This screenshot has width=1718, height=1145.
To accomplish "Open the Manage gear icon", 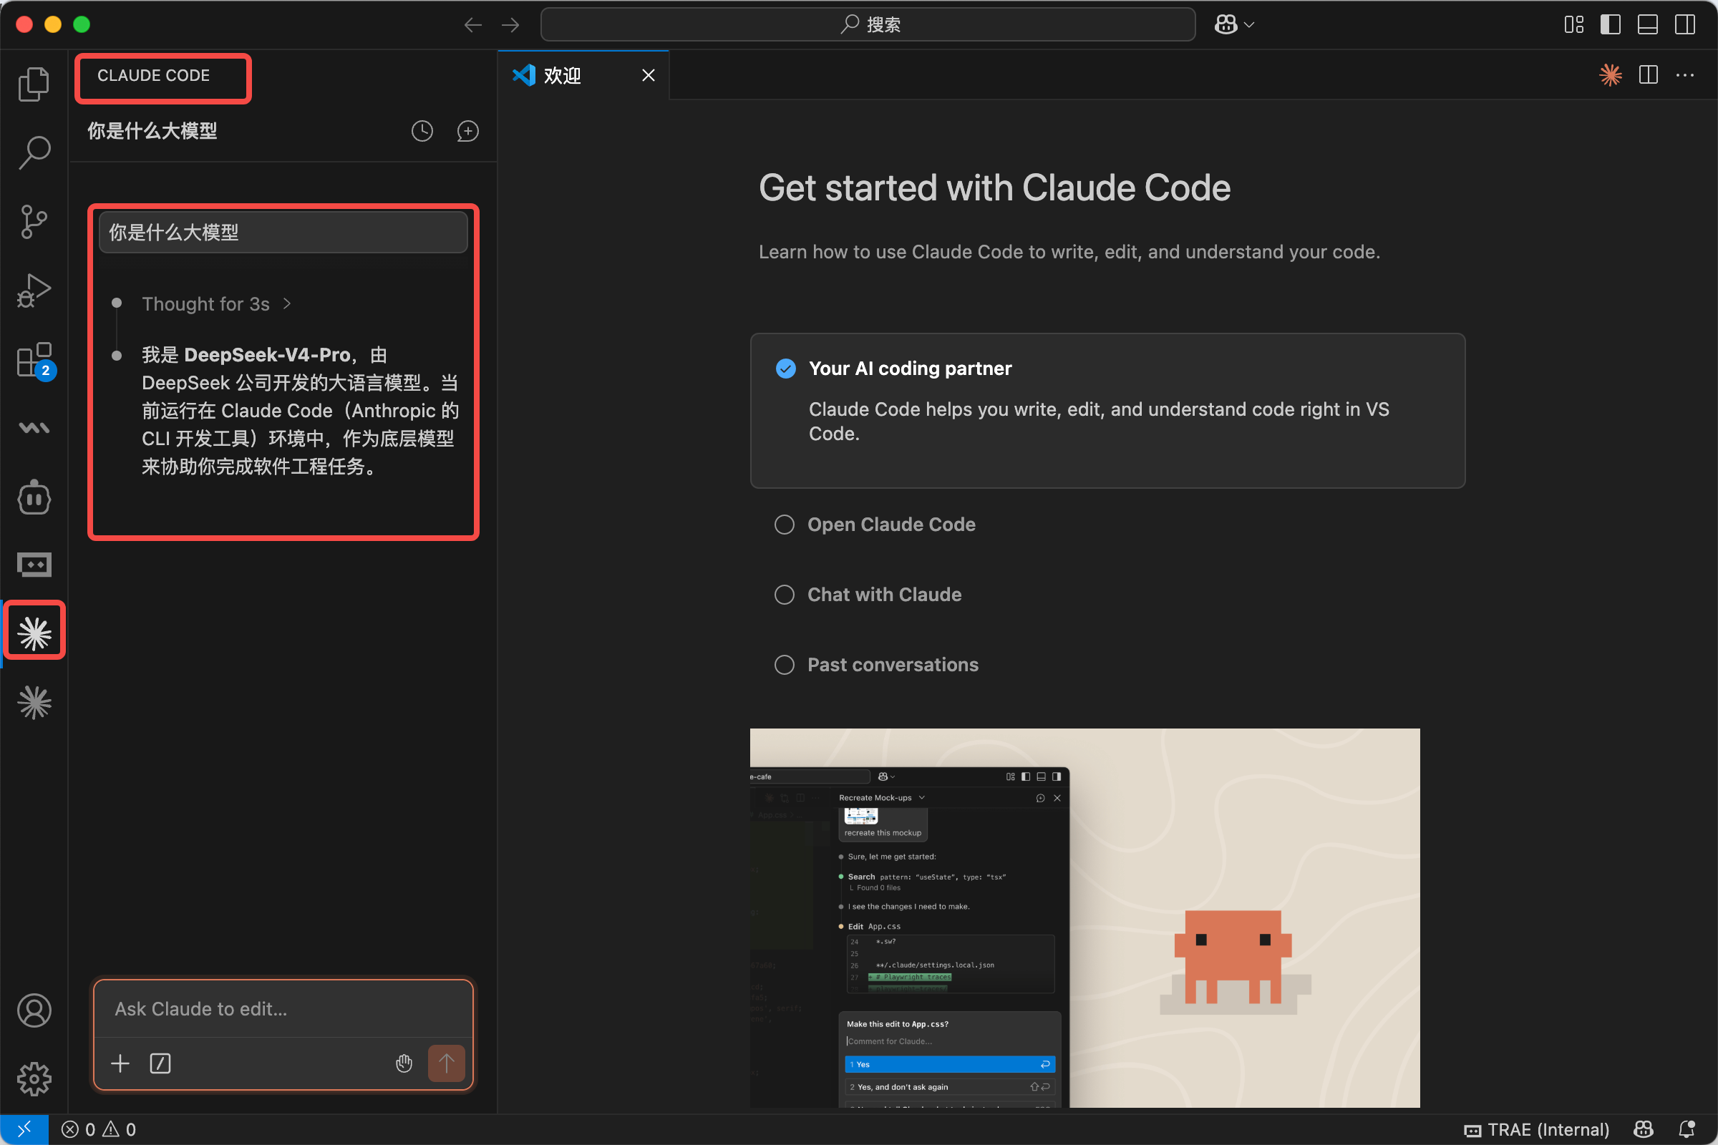I will (34, 1078).
